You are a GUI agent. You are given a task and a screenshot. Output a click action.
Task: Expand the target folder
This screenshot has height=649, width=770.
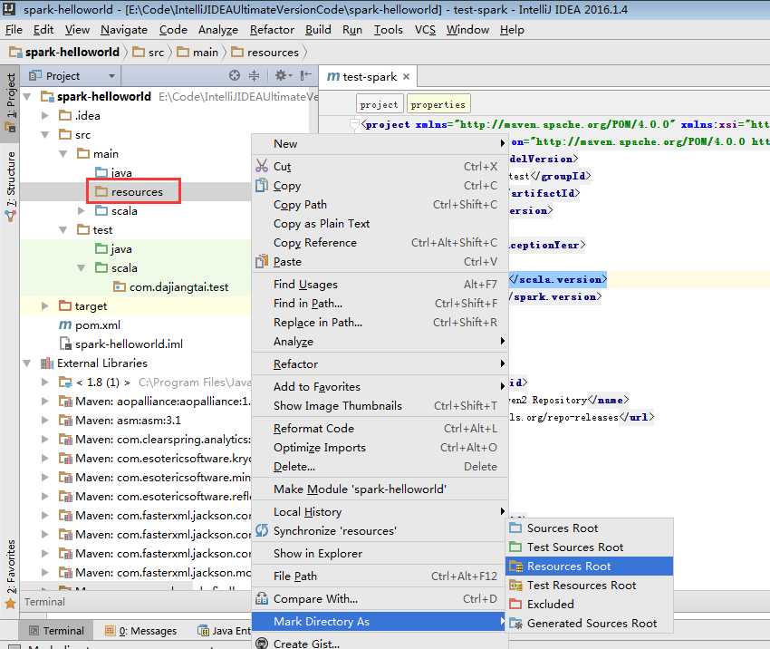(x=45, y=306)
